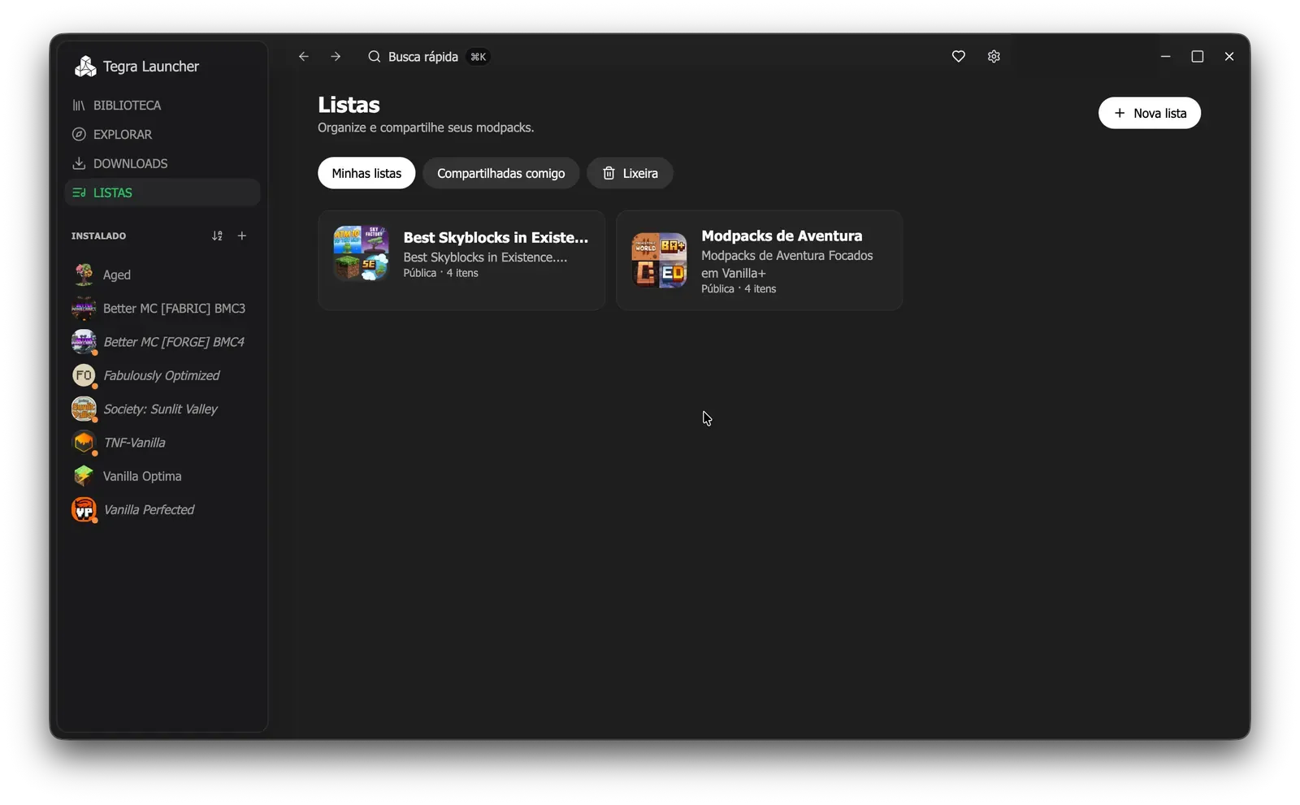
Task: Go back with the left arrow
Action: pyautogui.click(x=304, y=57)
